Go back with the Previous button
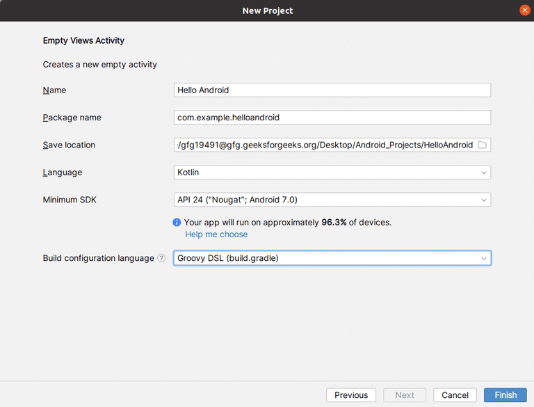534x407 pixels. tap(351, 395)
